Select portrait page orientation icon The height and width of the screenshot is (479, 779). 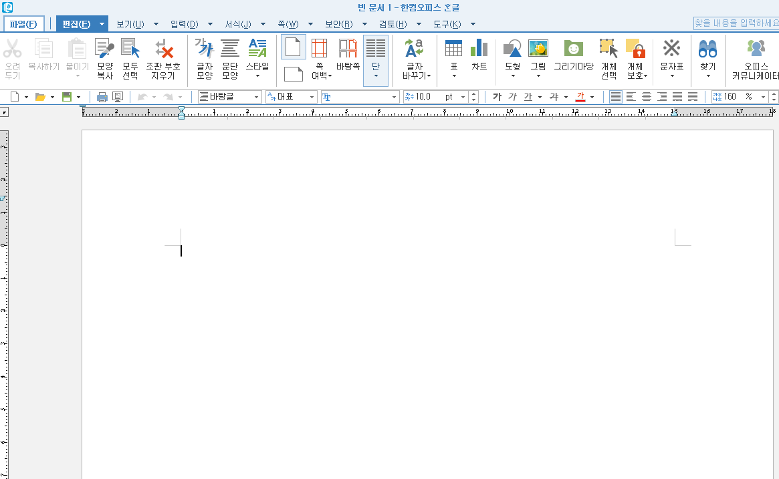click(293, 47)
